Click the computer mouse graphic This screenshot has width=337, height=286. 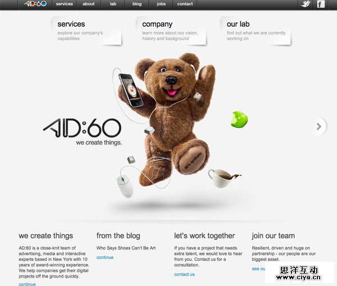tap(125, 186)
